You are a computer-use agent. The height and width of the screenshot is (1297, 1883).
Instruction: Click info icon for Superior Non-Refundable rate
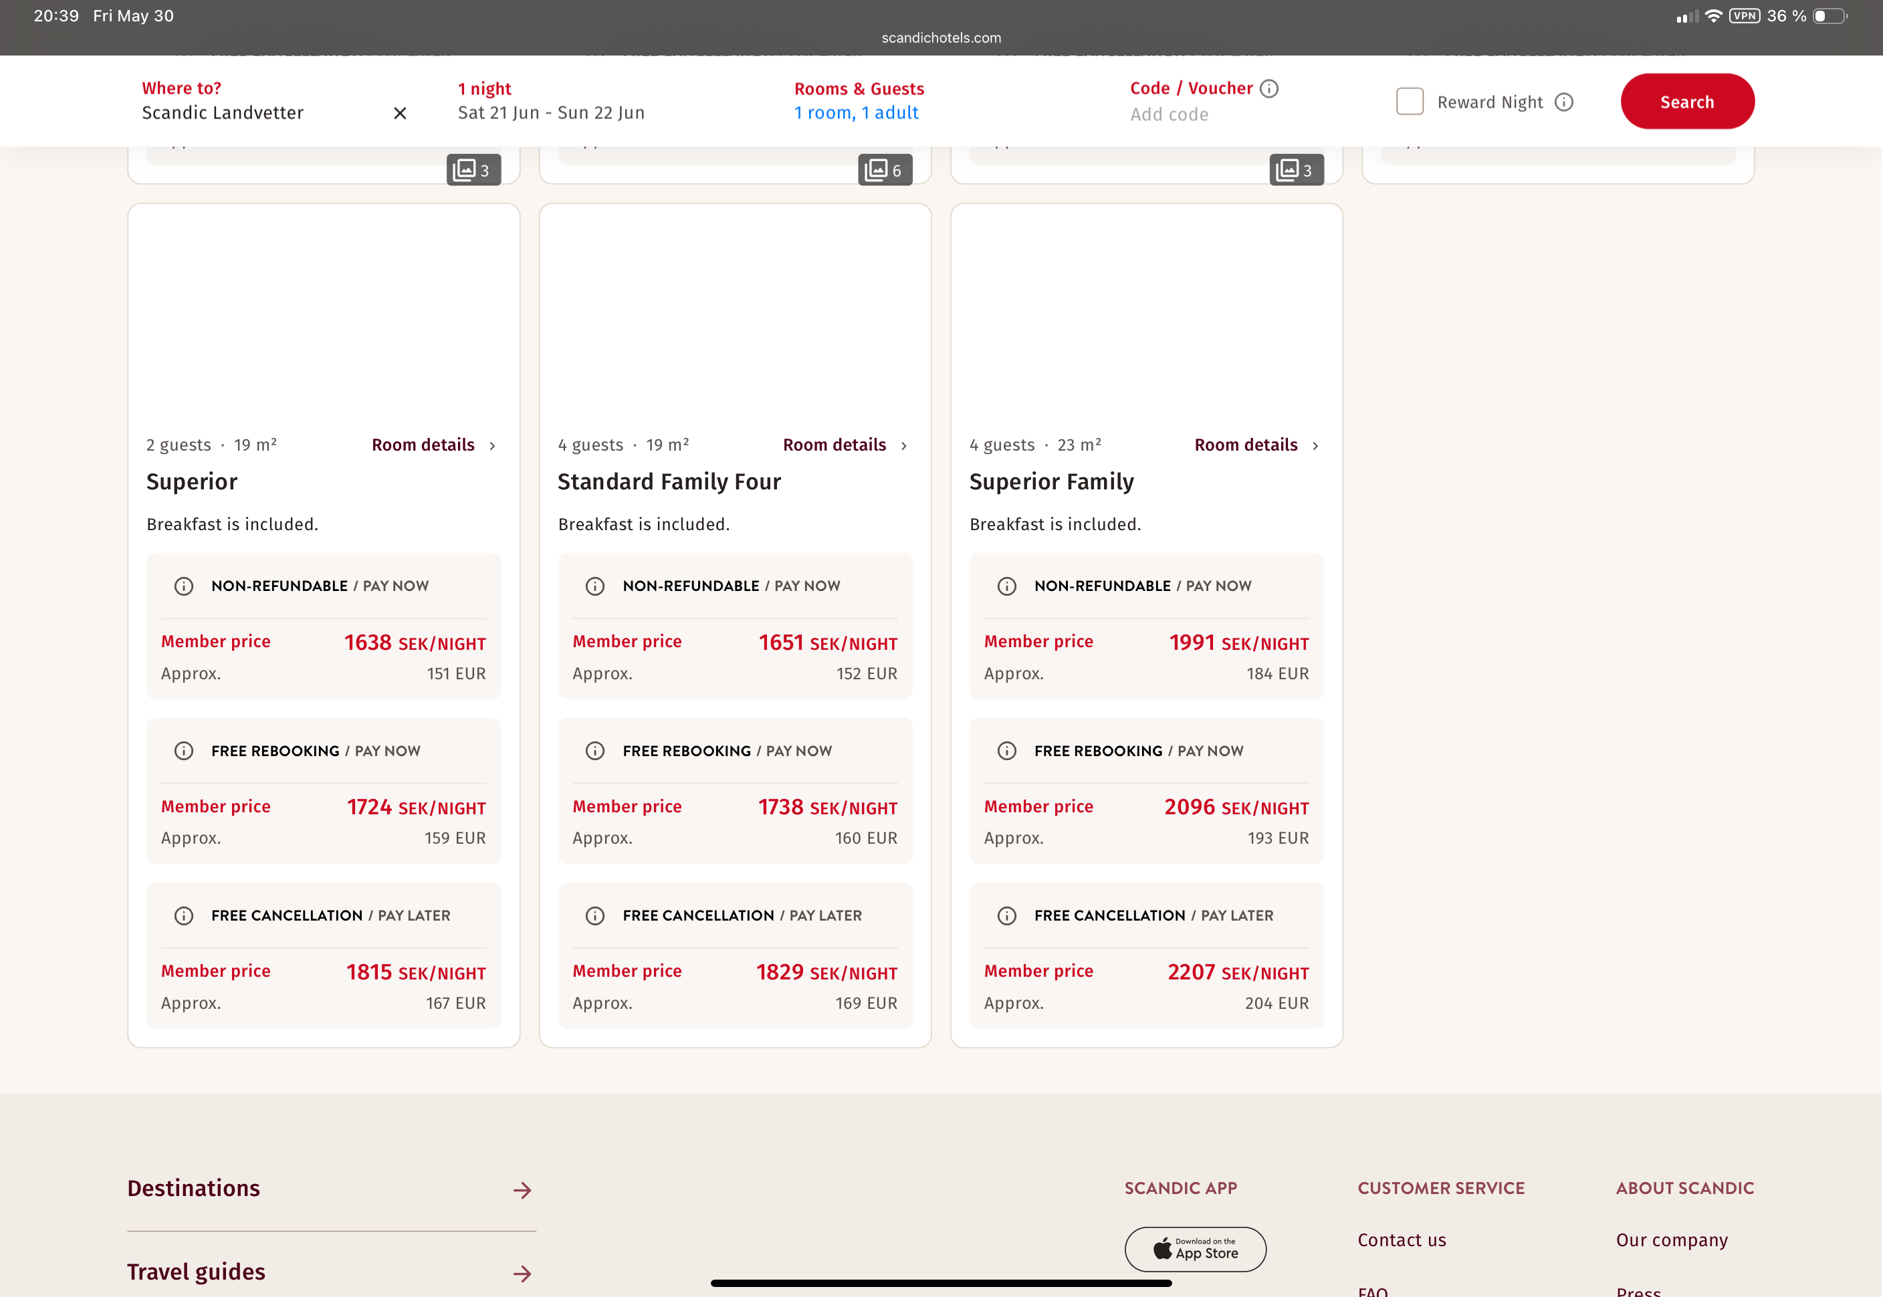[184, 586]
